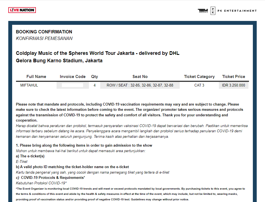Click the 'Mohon untuk membawa hal-hal berikut' line
This screenshot has width=265, height=202.
[x=81, y=151]
